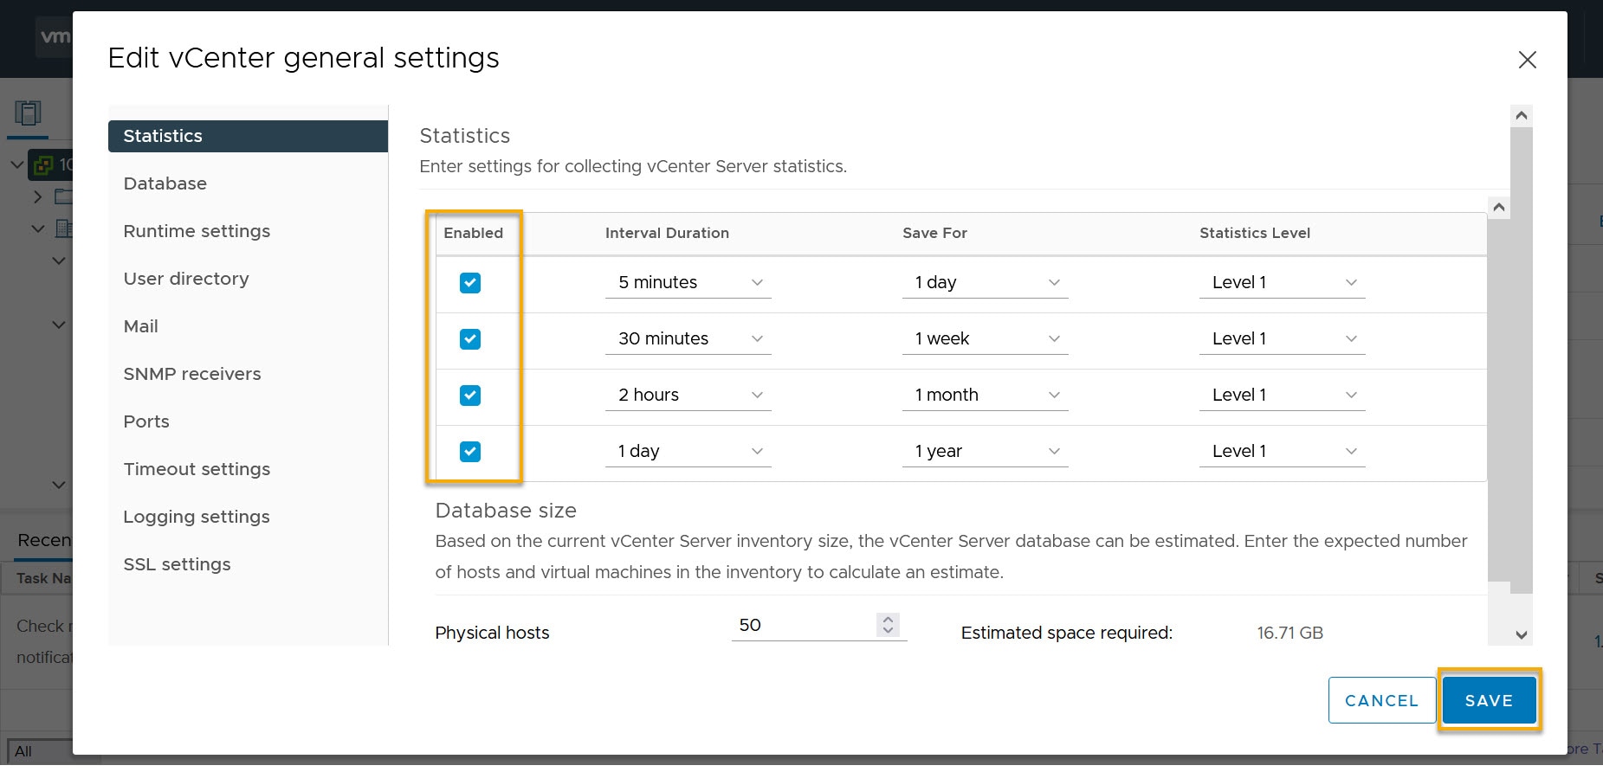Open the 5 minutes interval duration dropdown
Viewport: 1603px width, 772px height.
(688, 283)
